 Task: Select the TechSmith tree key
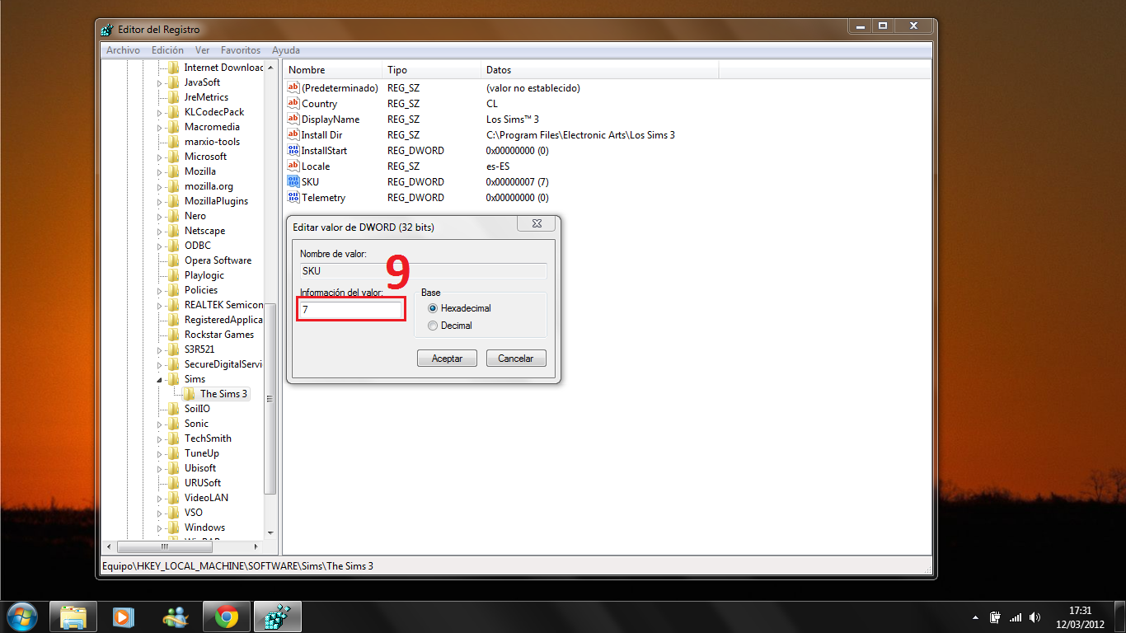click(208, 438)
